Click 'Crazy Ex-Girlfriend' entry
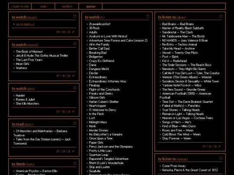This screenshot has height=175, width=234. [102, 61]
